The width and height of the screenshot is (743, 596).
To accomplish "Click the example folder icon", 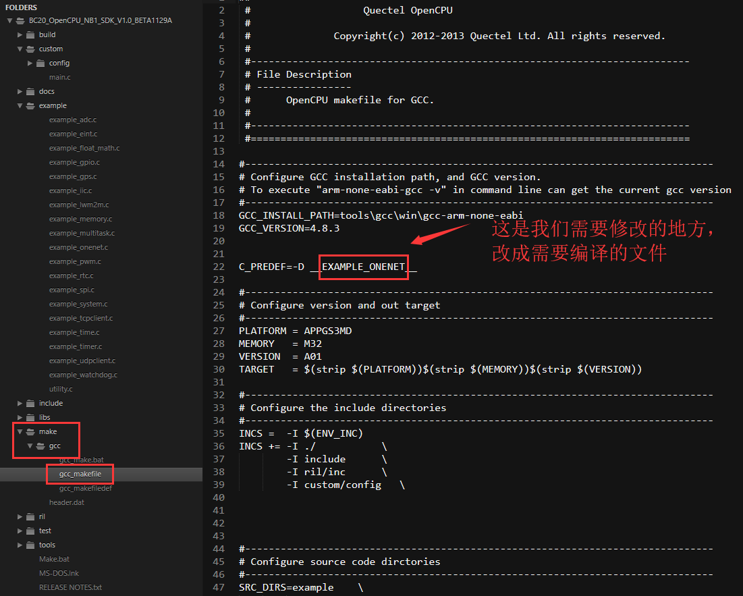I will point(30,106).
